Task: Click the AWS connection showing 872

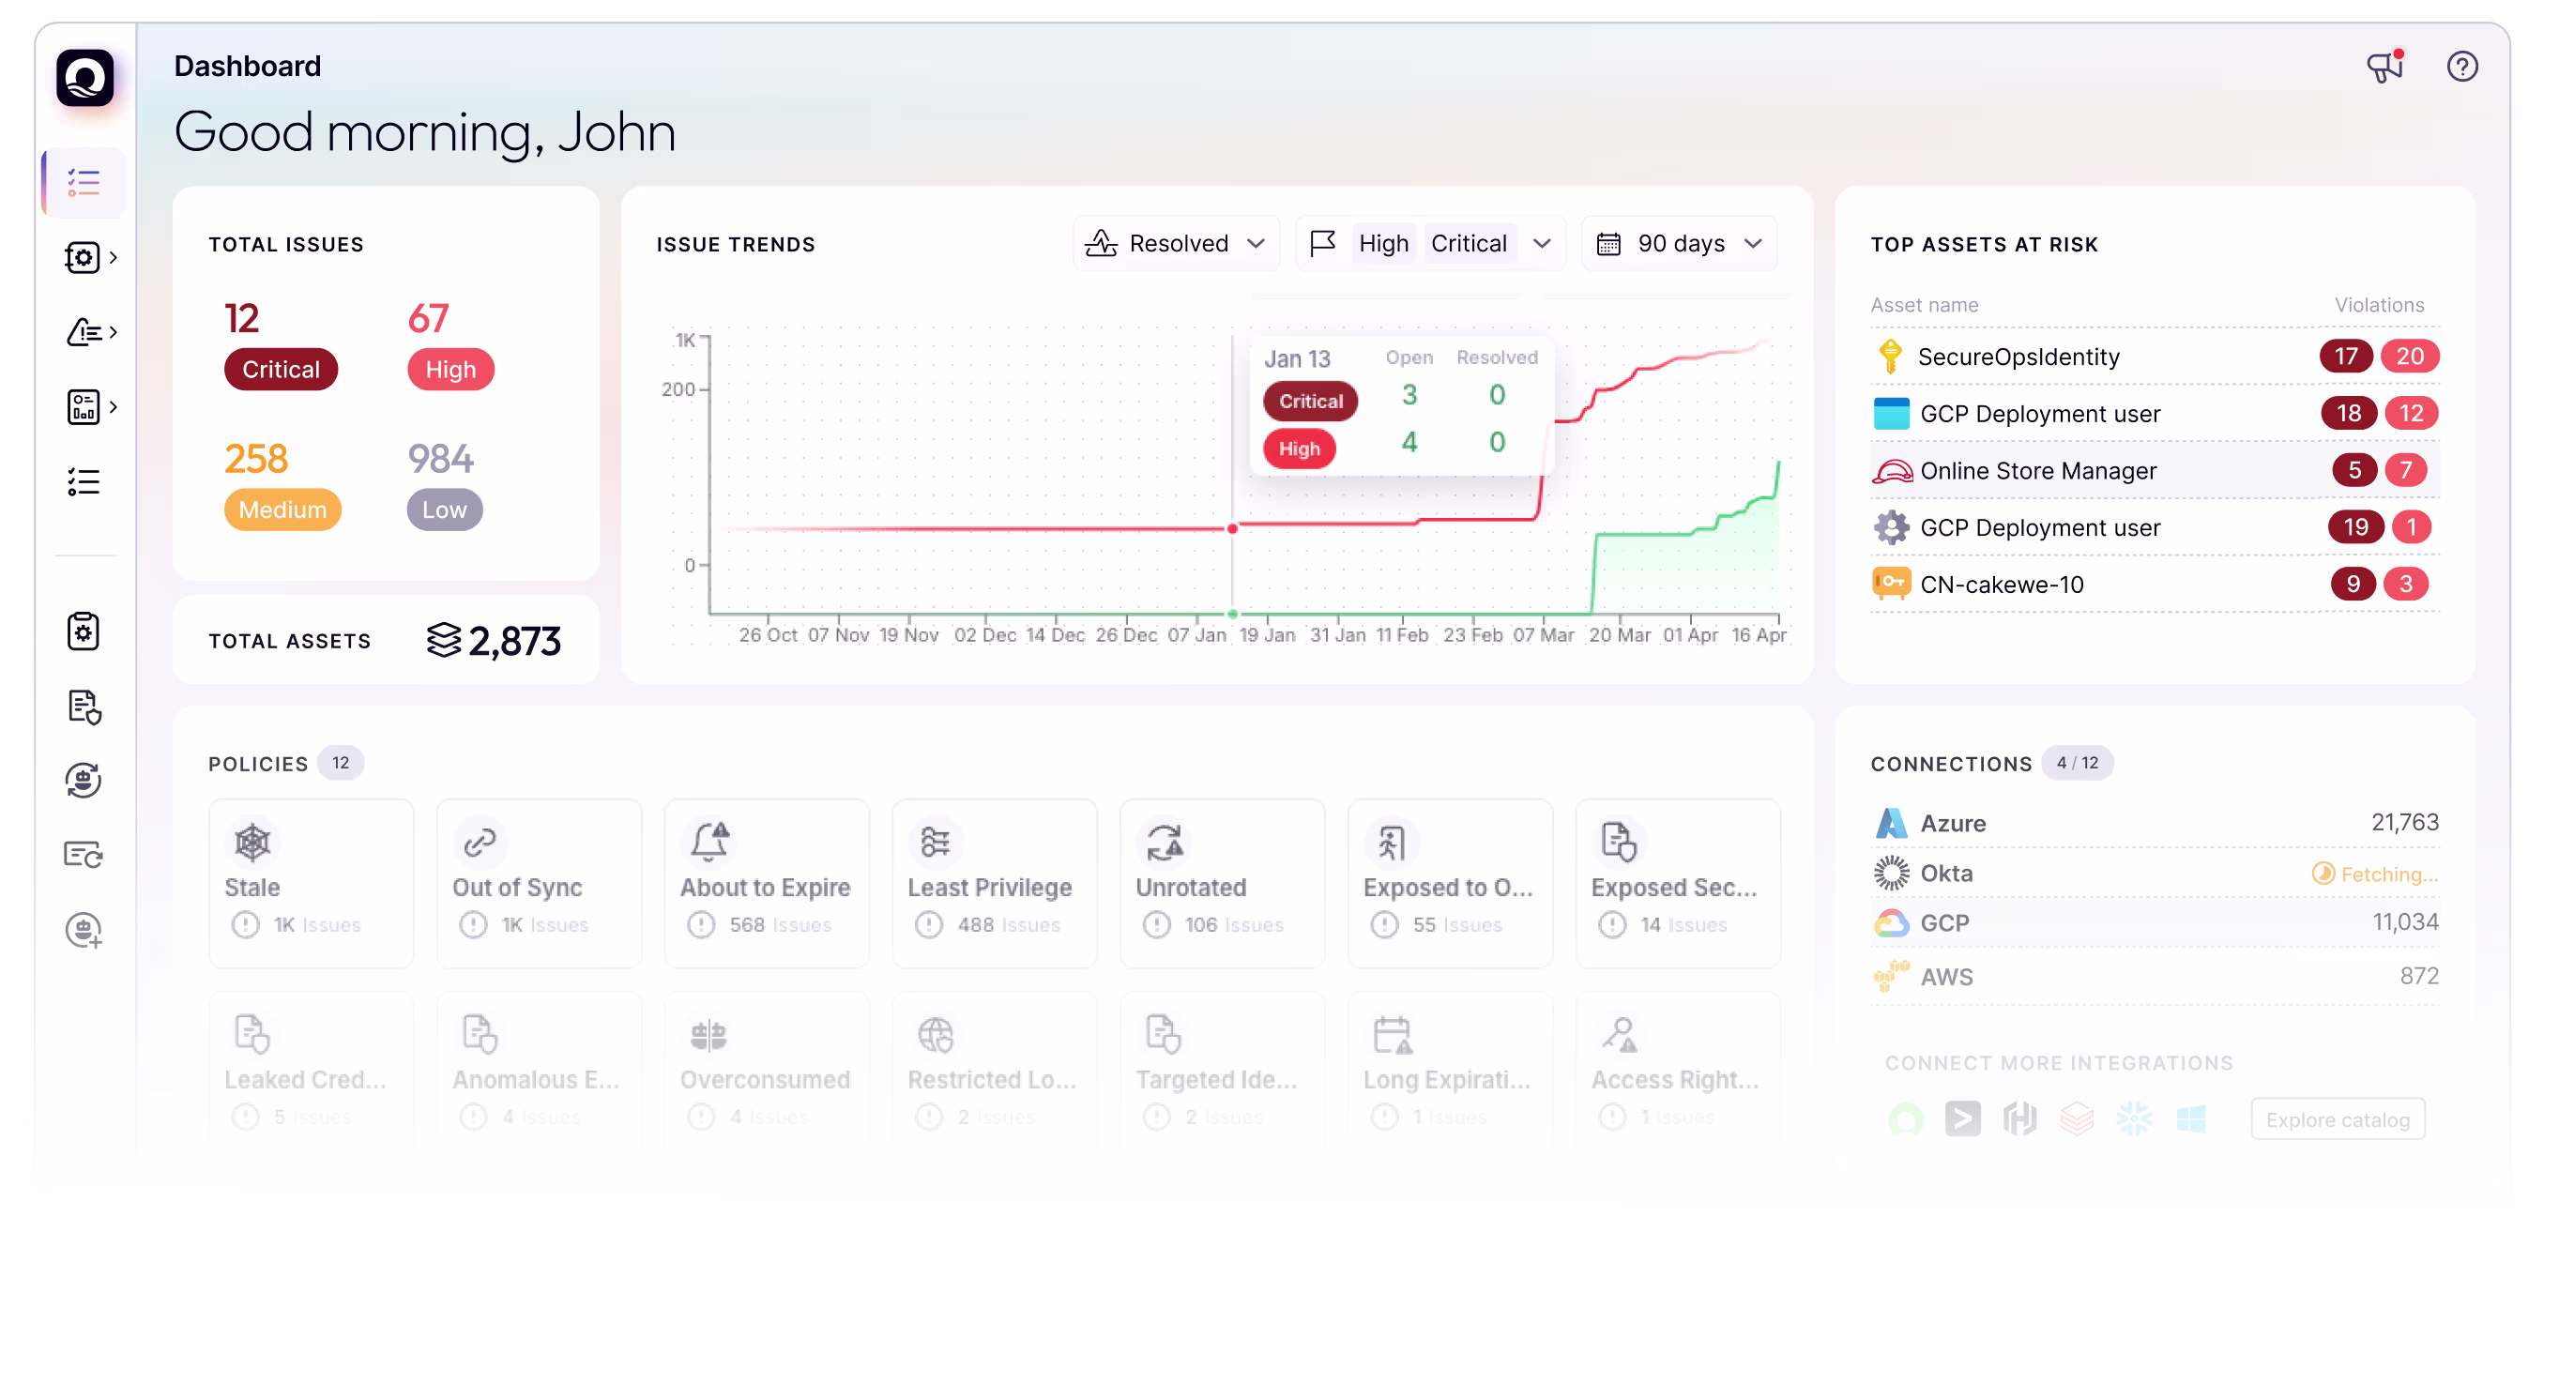Action: pos(2154,977)
